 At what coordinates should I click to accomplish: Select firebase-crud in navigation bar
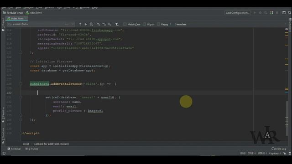click(13, 13)
